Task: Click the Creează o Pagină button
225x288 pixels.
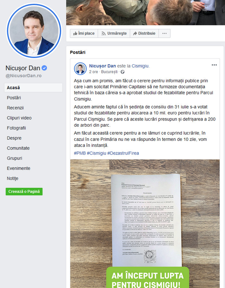Action: [24, 192]
